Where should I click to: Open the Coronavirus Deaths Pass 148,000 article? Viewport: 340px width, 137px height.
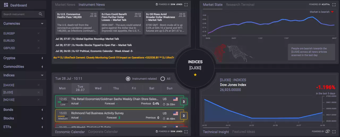(x=77, y=23)
